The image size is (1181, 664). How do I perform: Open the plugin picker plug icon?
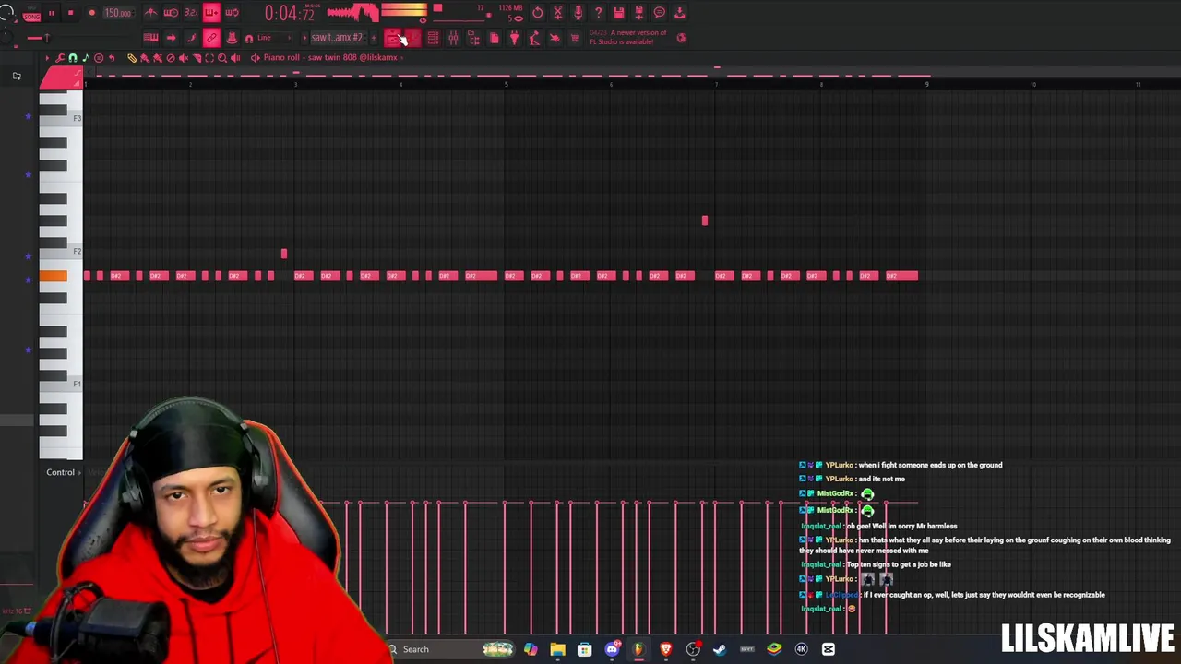(x=514, y=38)
